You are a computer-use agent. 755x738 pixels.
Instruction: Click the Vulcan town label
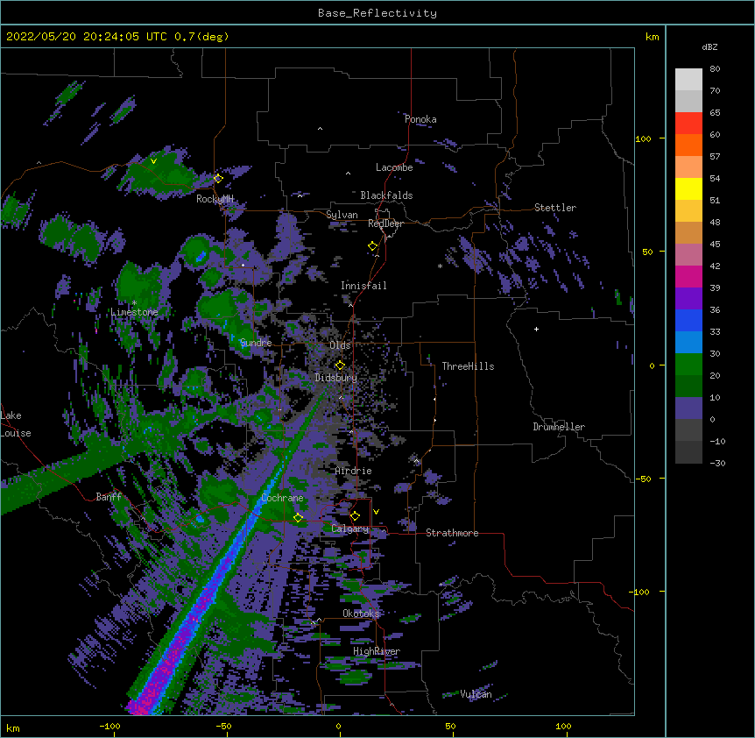(x=476, y=694)
